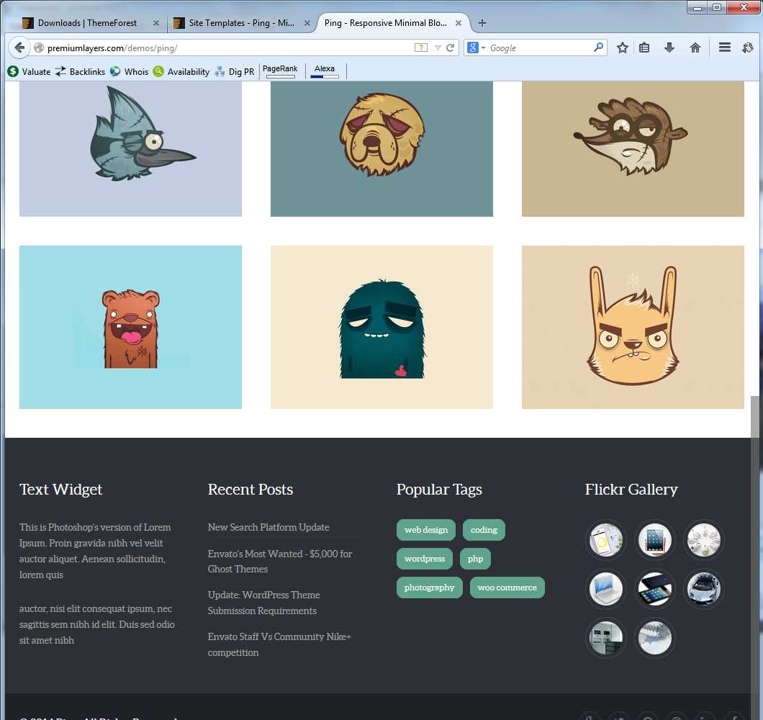Select the web design tag
The image size is (763, 720).
[x=426, y=530]
